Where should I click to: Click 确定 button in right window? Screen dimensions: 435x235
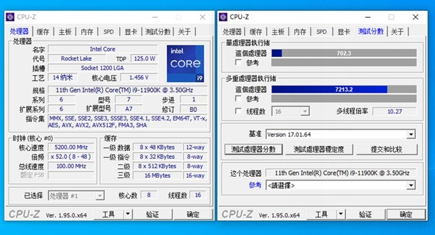point(406,214)
